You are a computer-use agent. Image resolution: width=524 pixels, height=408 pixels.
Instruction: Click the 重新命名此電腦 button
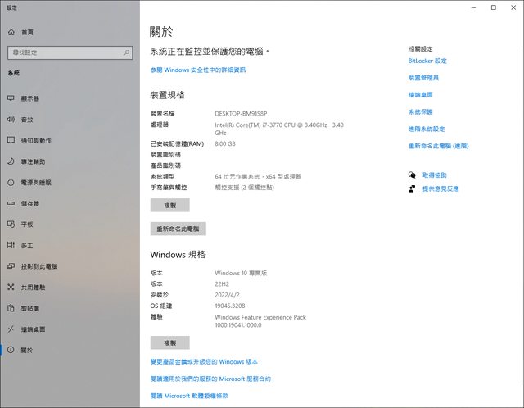[178, 229]
